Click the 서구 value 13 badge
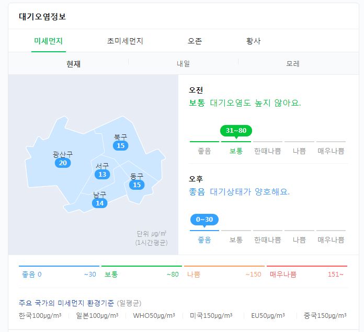 pyautogui.click(x=102, y=175)
